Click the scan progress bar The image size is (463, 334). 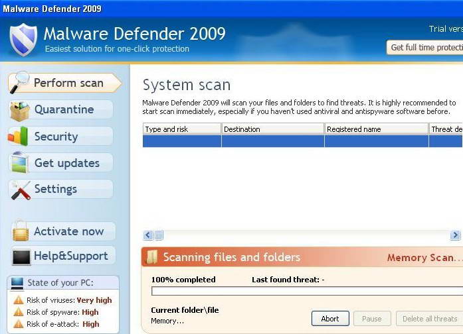point(306,291)
